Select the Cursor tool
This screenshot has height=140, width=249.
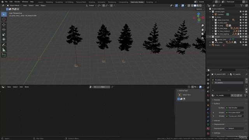click(4, 19)
